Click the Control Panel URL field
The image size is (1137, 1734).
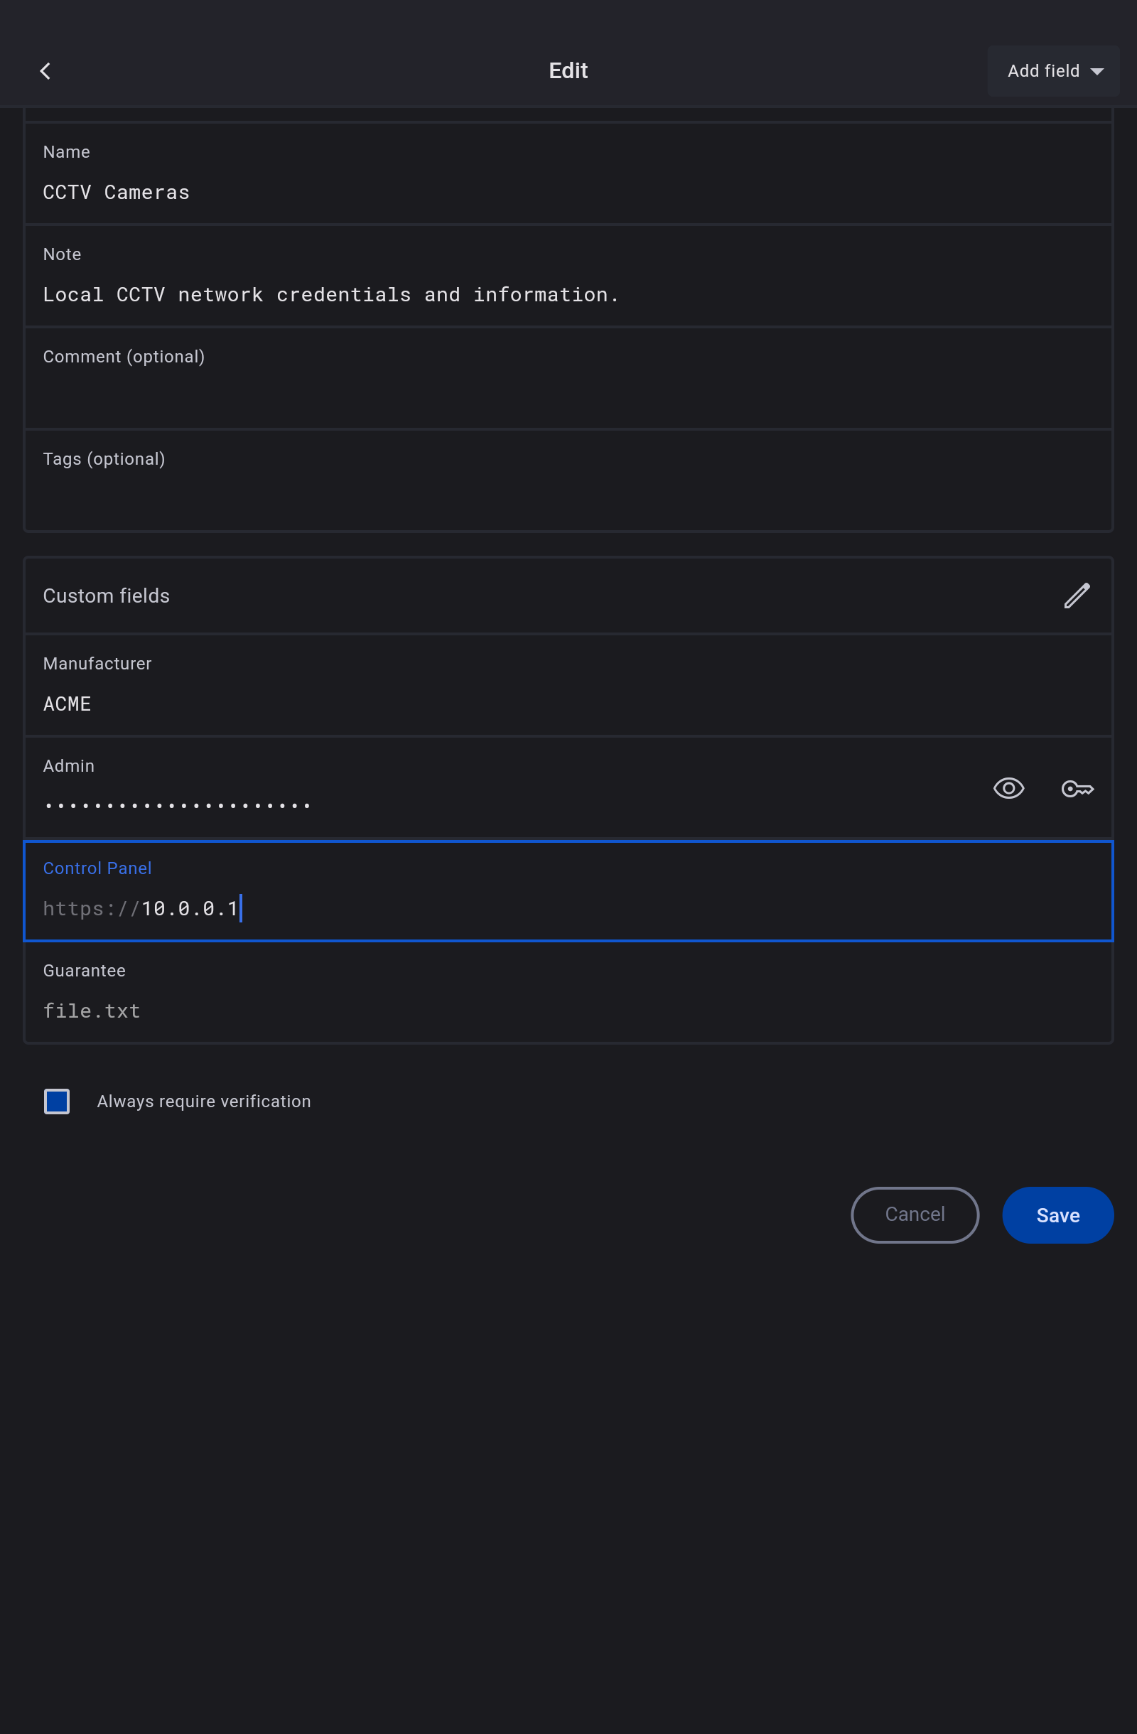[568, 908]
